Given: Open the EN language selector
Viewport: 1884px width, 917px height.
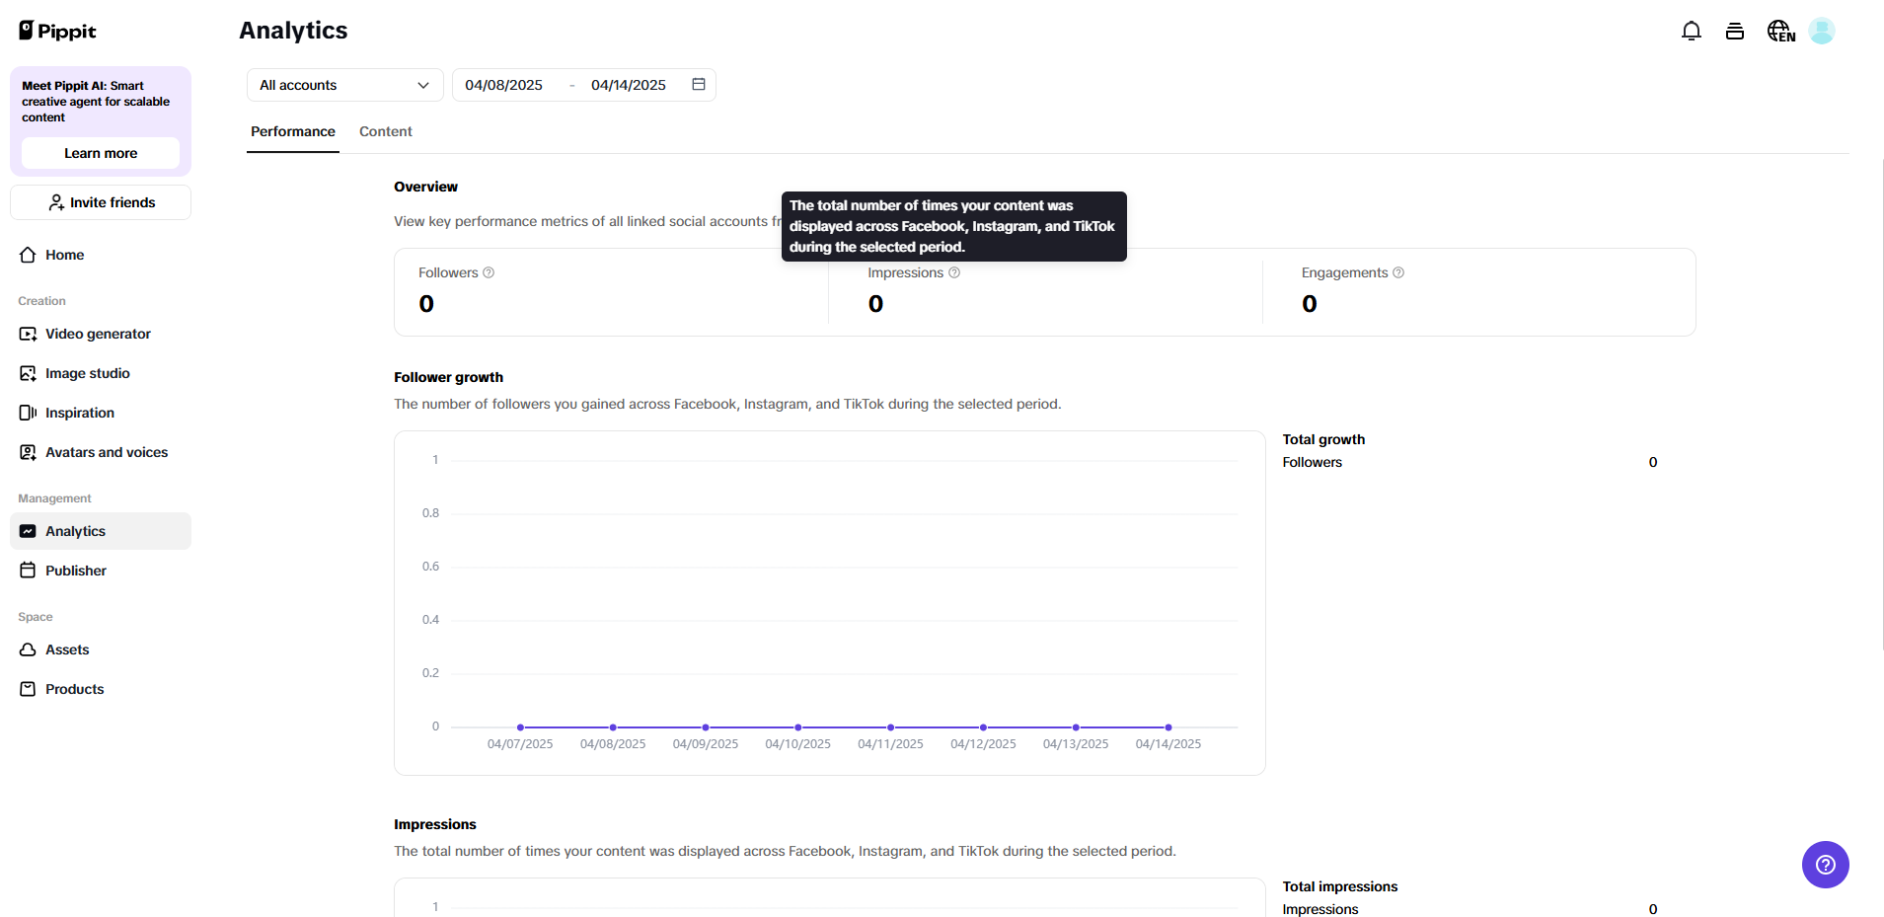Looking at the screenshot, I should [x=1779, y=31].
